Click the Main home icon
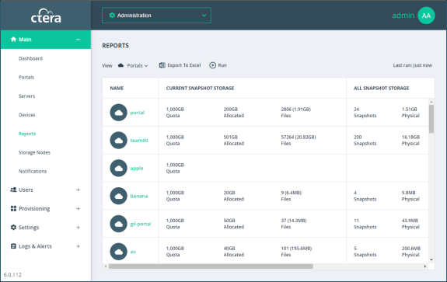This screenshot has width=447, height=282. [x=13, y=40]
